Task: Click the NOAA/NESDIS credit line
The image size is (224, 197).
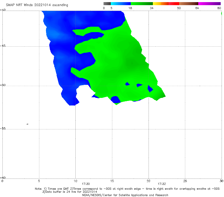Action: 125,195
